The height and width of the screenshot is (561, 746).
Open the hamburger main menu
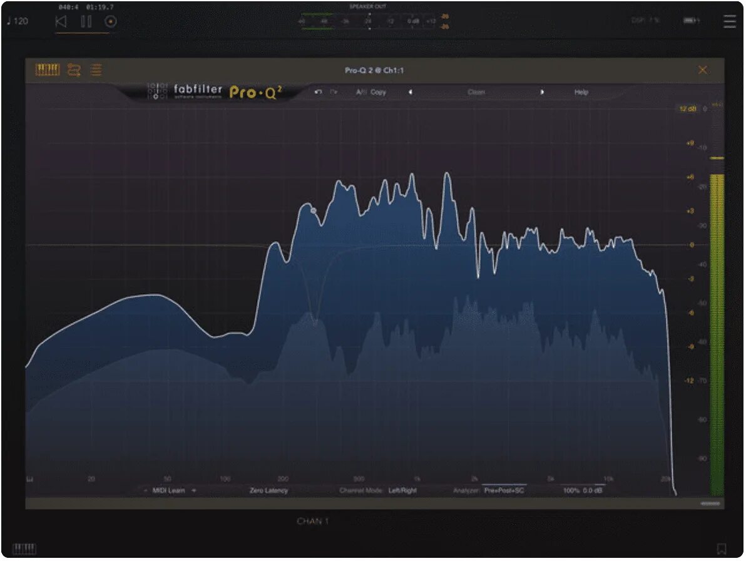coord(729,21)
